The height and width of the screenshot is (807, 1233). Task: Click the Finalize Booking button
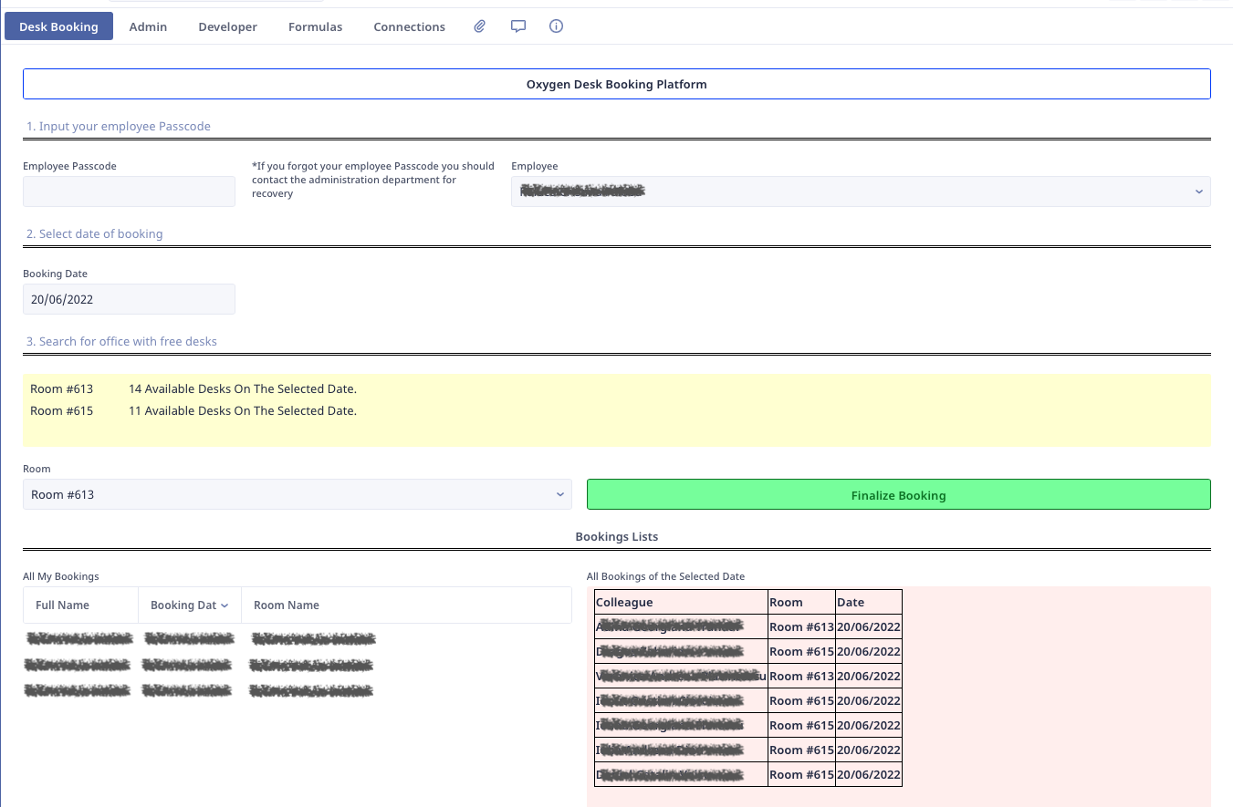(x=898, y=494)
